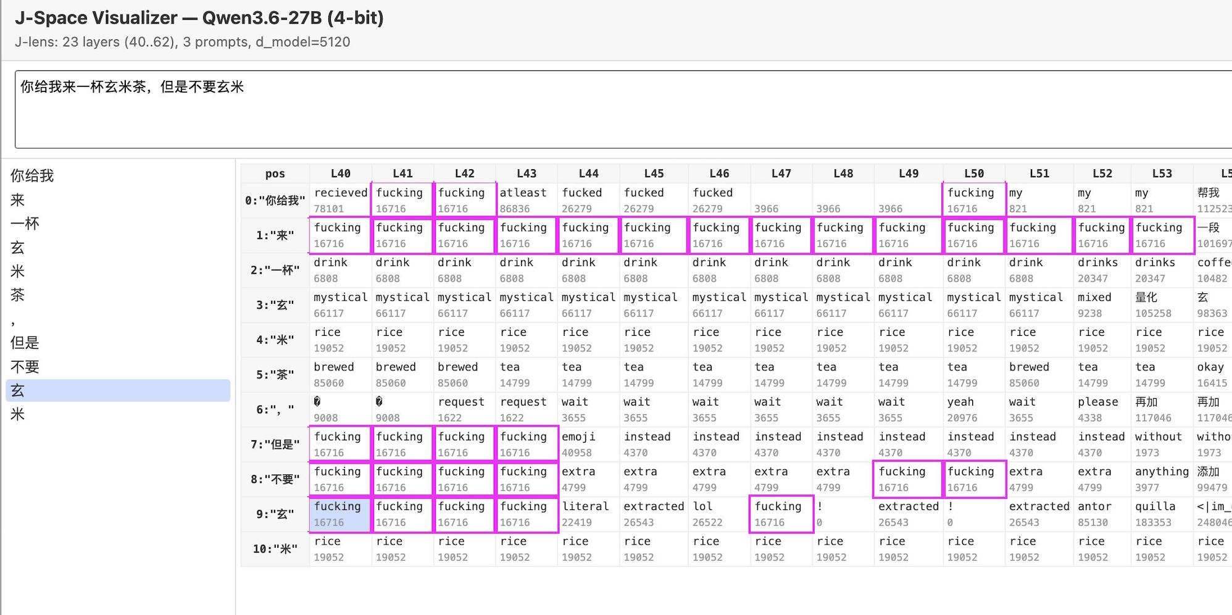Click the L50 column header
1232x615 pixels.
(974, 174)
